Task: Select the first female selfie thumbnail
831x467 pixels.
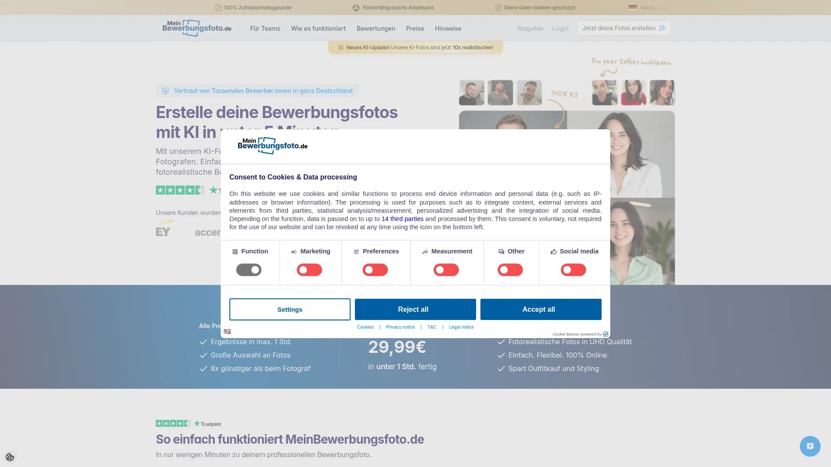Action: [x=605, y=93]
